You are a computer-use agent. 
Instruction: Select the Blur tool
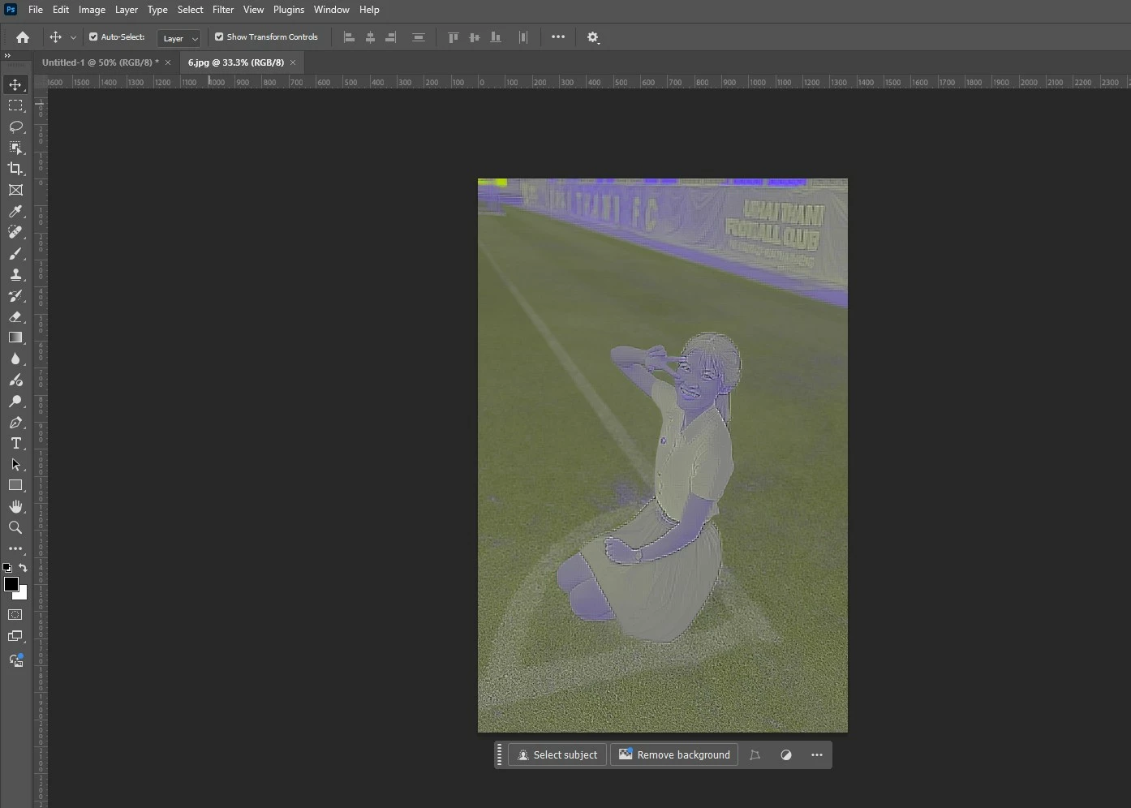coord(15,359)
